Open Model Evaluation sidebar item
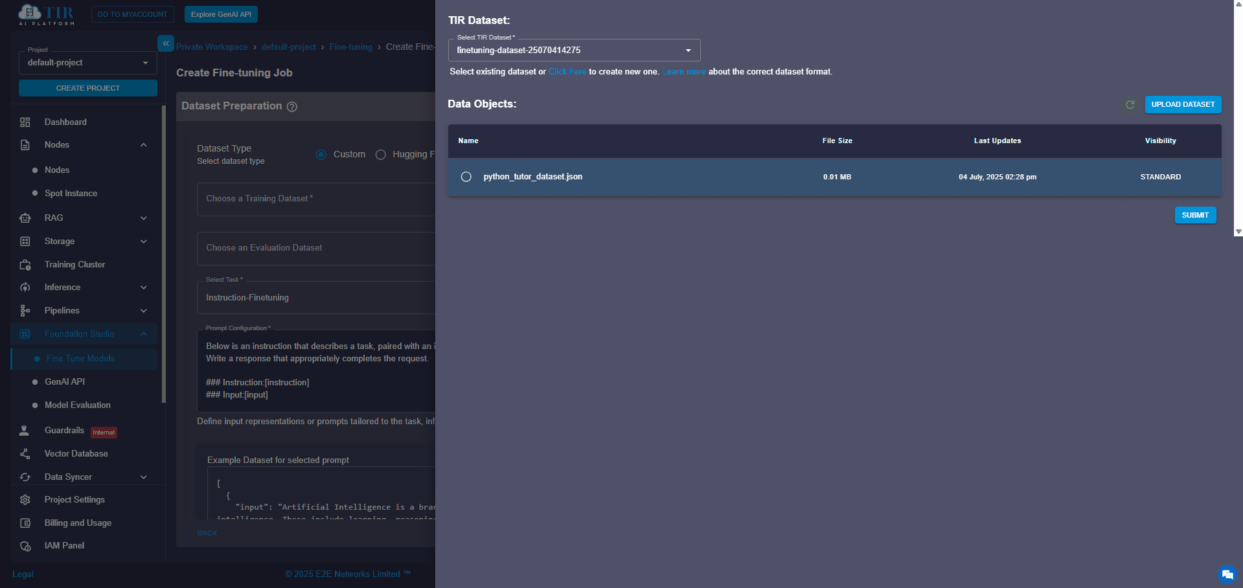The width and height of the screenshot is (1243, 588). 78,405
